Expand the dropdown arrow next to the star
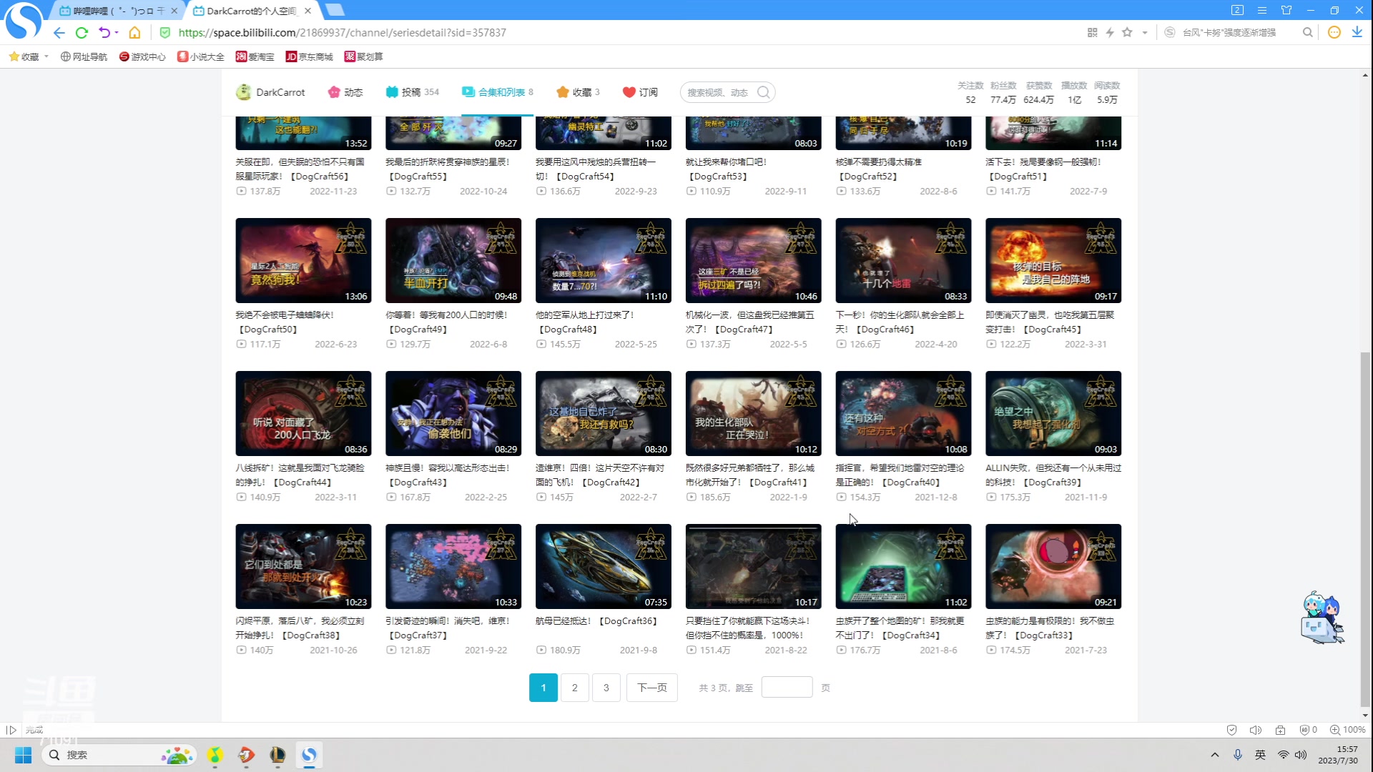1373x772 pixels. (1145, 33)
